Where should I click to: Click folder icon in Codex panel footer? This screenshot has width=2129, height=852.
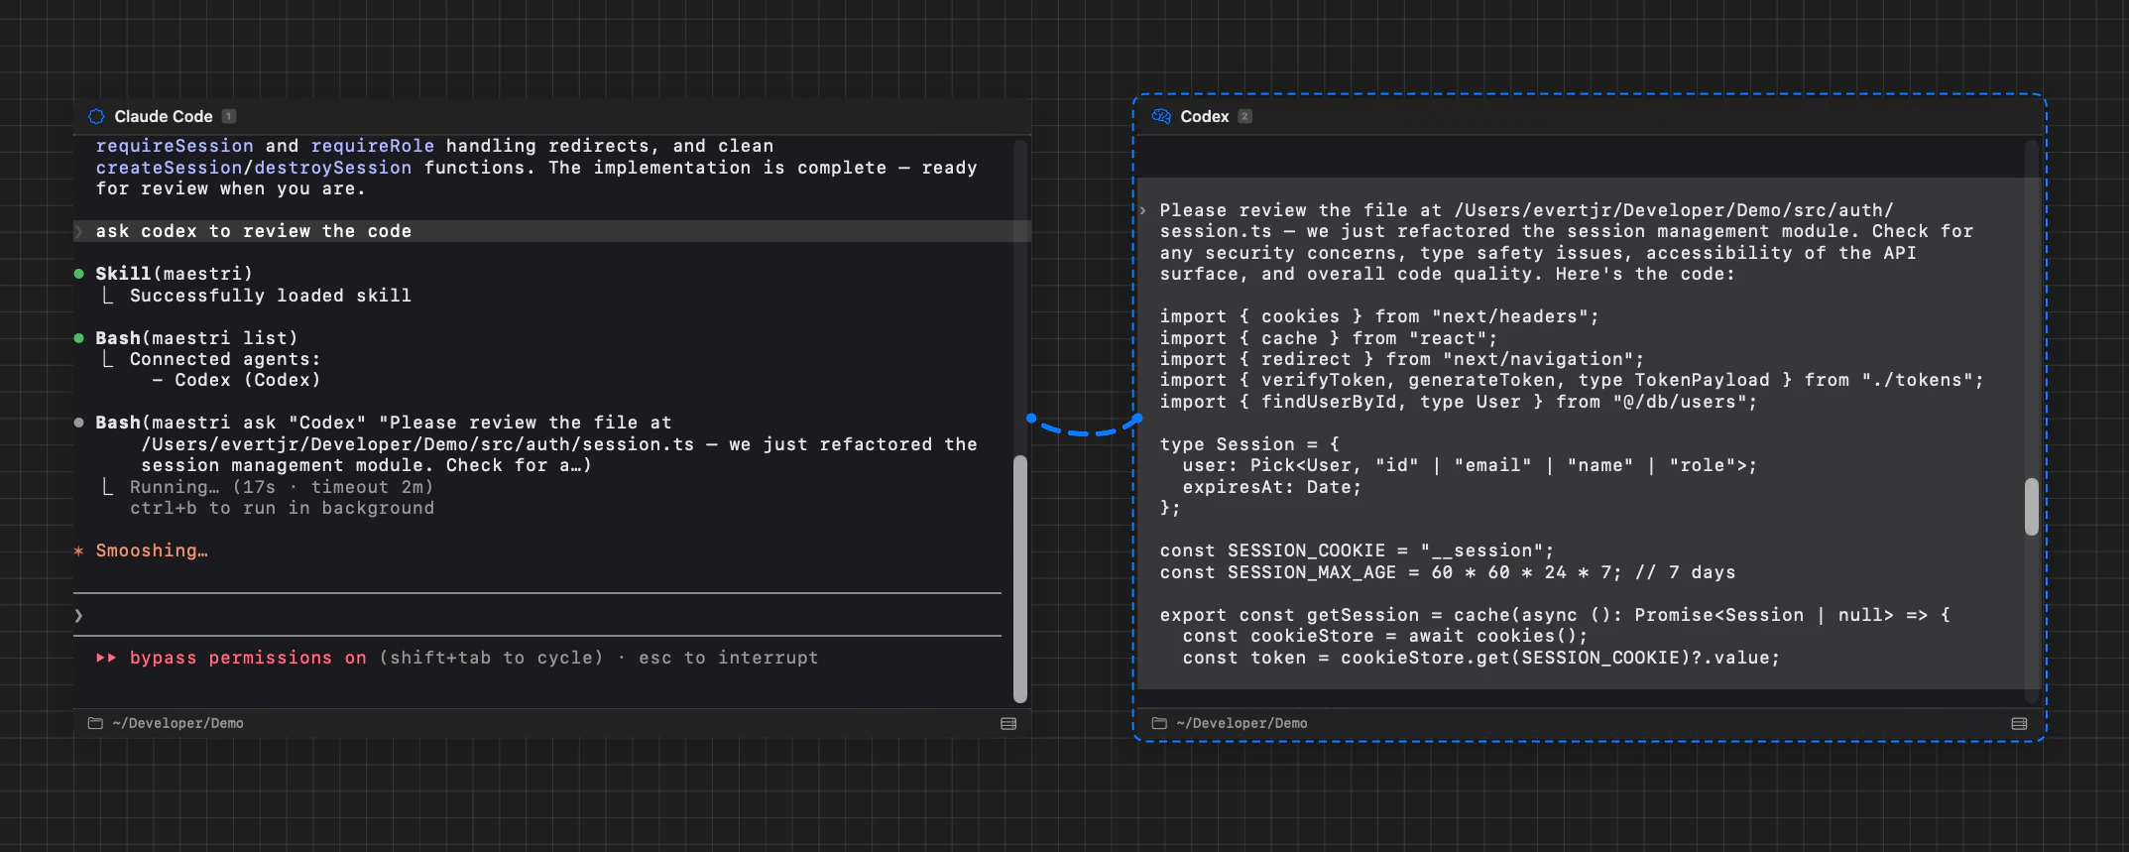(x=1159, y=723)
